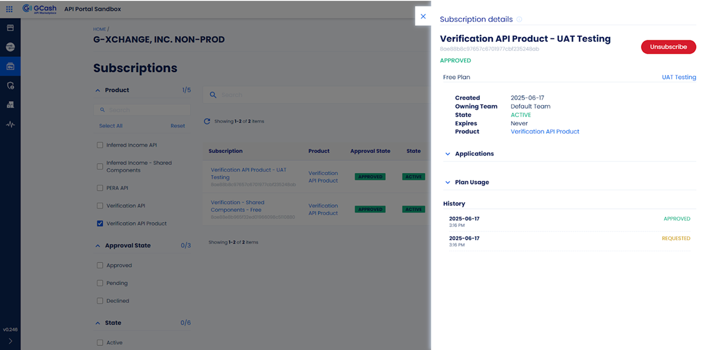710x350 pixels.
Task: Click the v0.246 version label
Action: click(x=10, y=329)
